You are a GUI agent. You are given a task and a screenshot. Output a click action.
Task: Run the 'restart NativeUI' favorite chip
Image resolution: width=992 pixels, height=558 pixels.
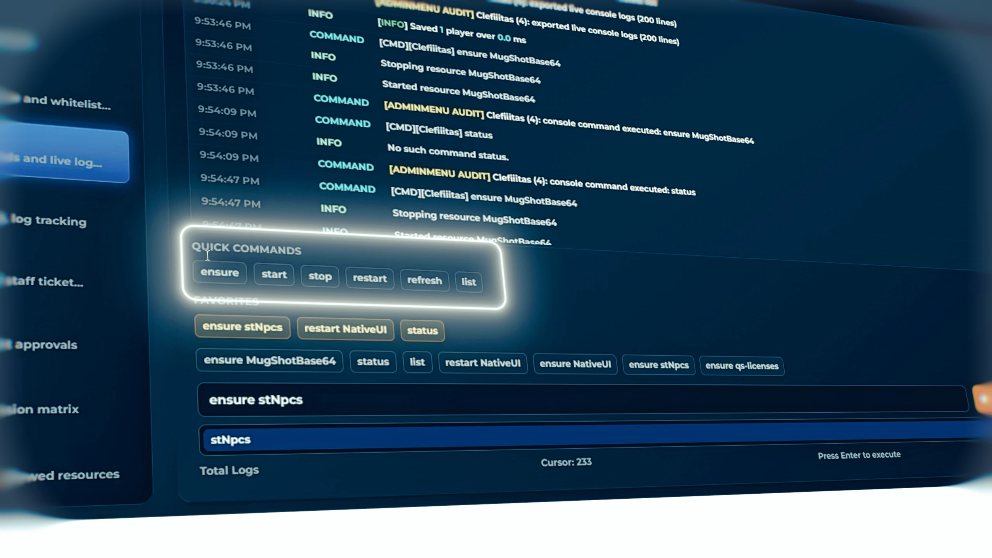(345, 329)
